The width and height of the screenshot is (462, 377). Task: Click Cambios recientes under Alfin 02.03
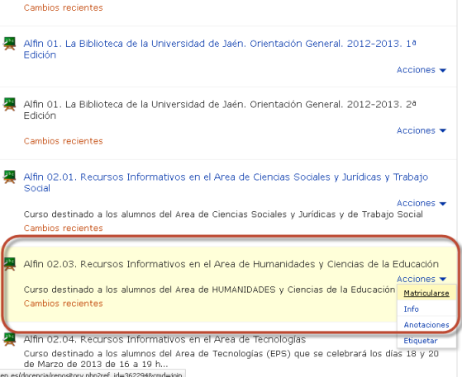click(x=64, y=304)
